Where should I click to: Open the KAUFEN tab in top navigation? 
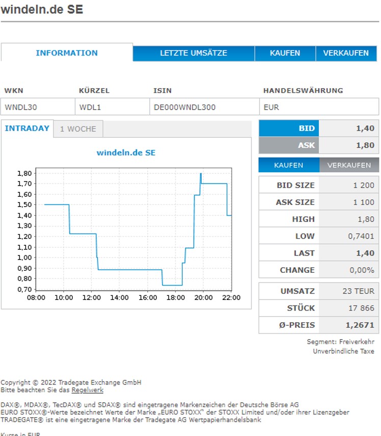[x=285, y=53]
